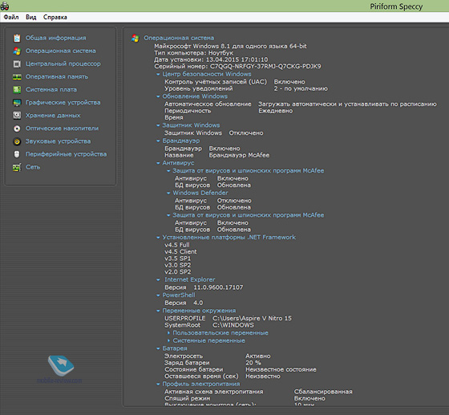Image resolution: width=449 pixels, height=415 pixels.
Task: Click the v4.5 Client framework entry
Action: 180,252
